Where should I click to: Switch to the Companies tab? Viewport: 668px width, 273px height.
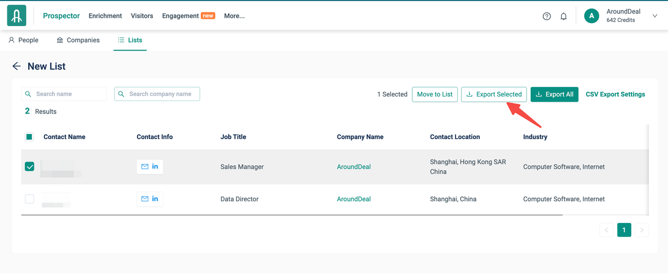pos(78,40)
